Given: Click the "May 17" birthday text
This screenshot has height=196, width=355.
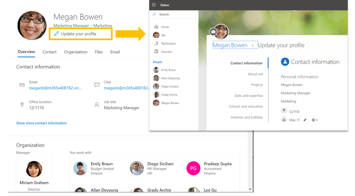Looking at the screenshot, I should [294, 120].
